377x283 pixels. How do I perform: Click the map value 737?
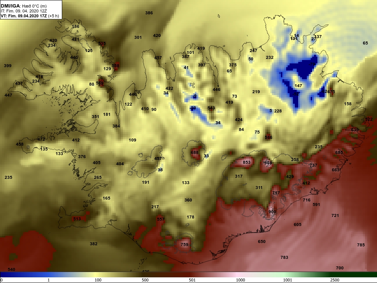[x=313, y=165]
